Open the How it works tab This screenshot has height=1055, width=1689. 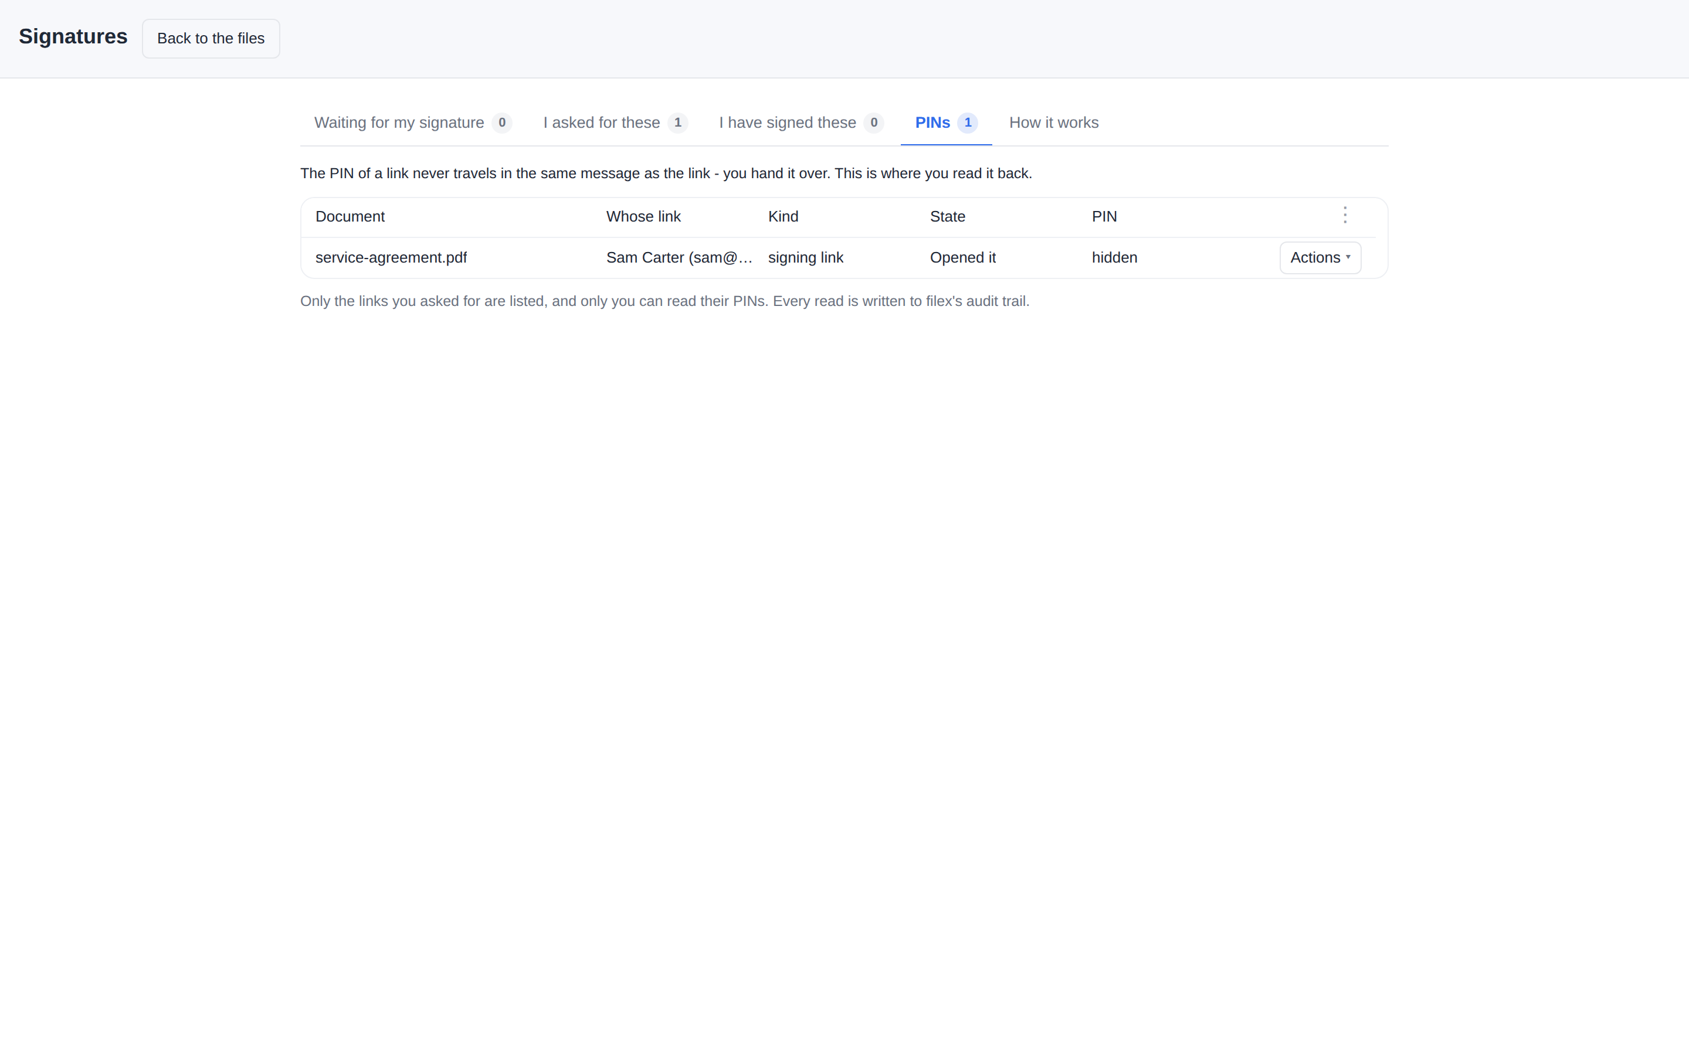tap(1053, 123)
